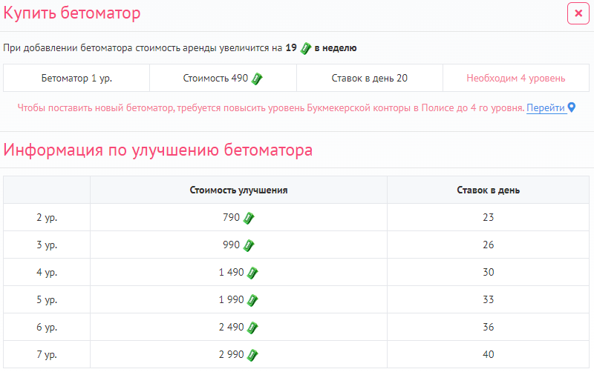Click money icon beside Стоимость 490

point(257,78)
